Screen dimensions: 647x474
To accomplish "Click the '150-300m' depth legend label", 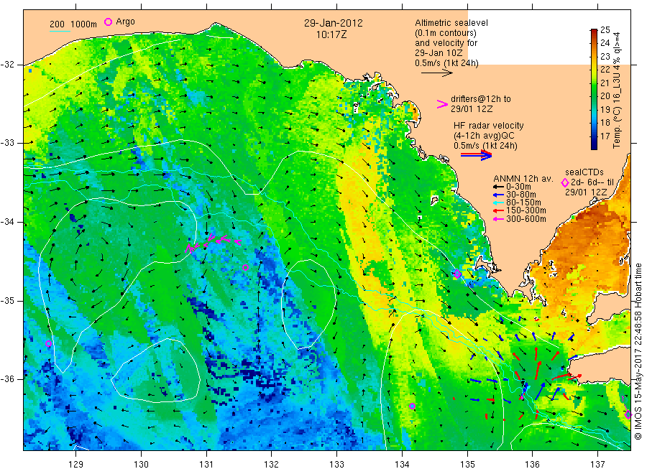I will point(526,211).
